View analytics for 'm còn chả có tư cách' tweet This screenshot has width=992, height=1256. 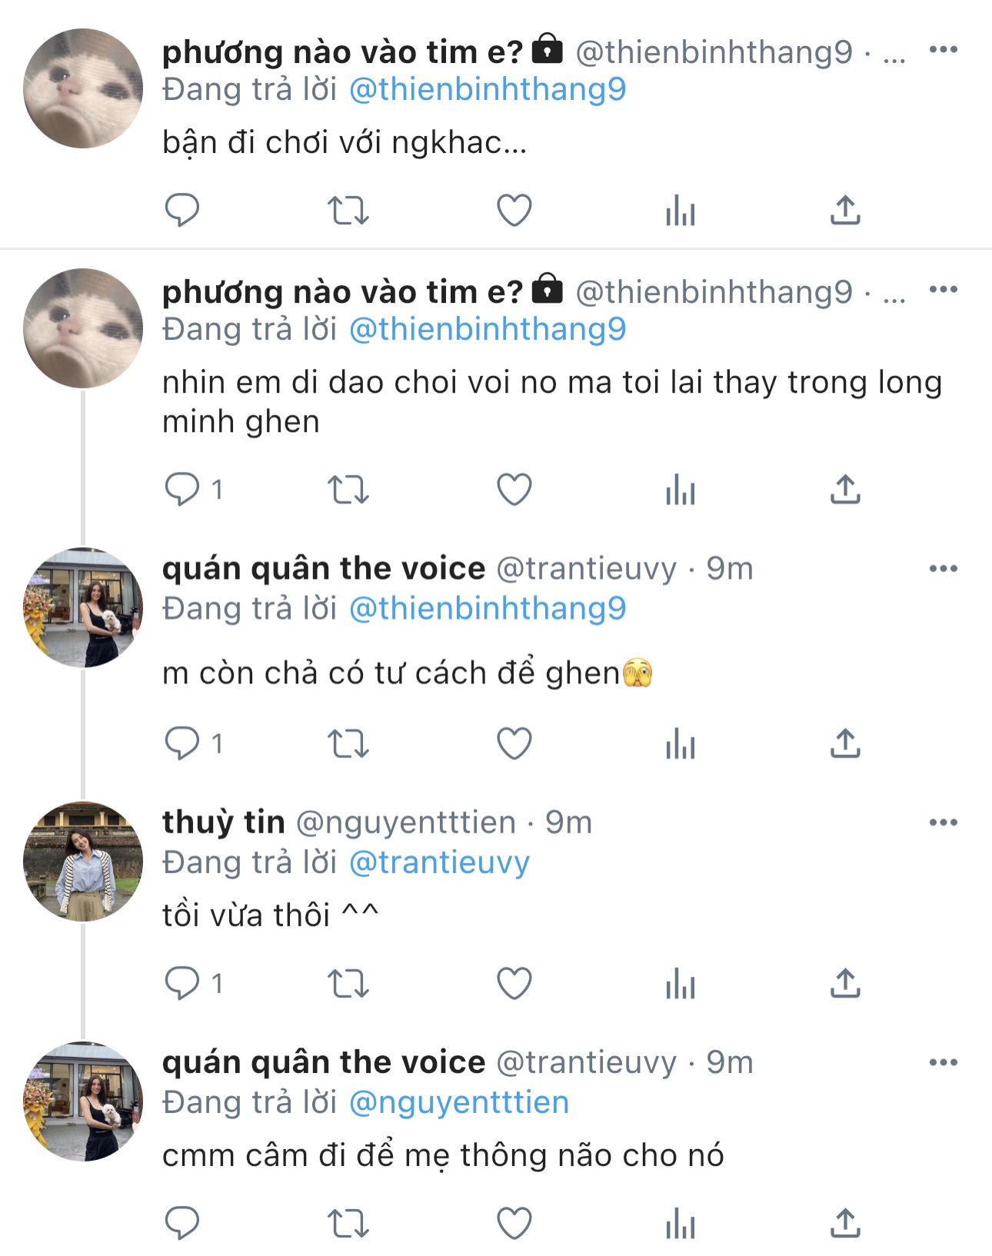click(x=680, y=744)
